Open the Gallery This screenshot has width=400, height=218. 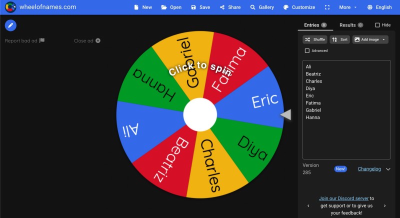point(262,7)
